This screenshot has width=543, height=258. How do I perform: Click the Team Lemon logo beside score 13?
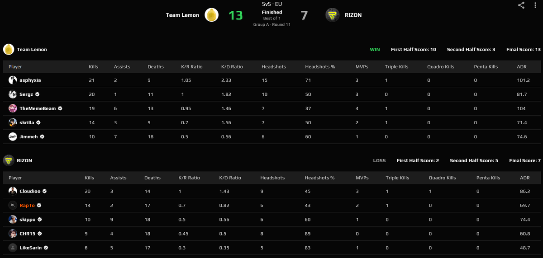(x=212, y=15)
